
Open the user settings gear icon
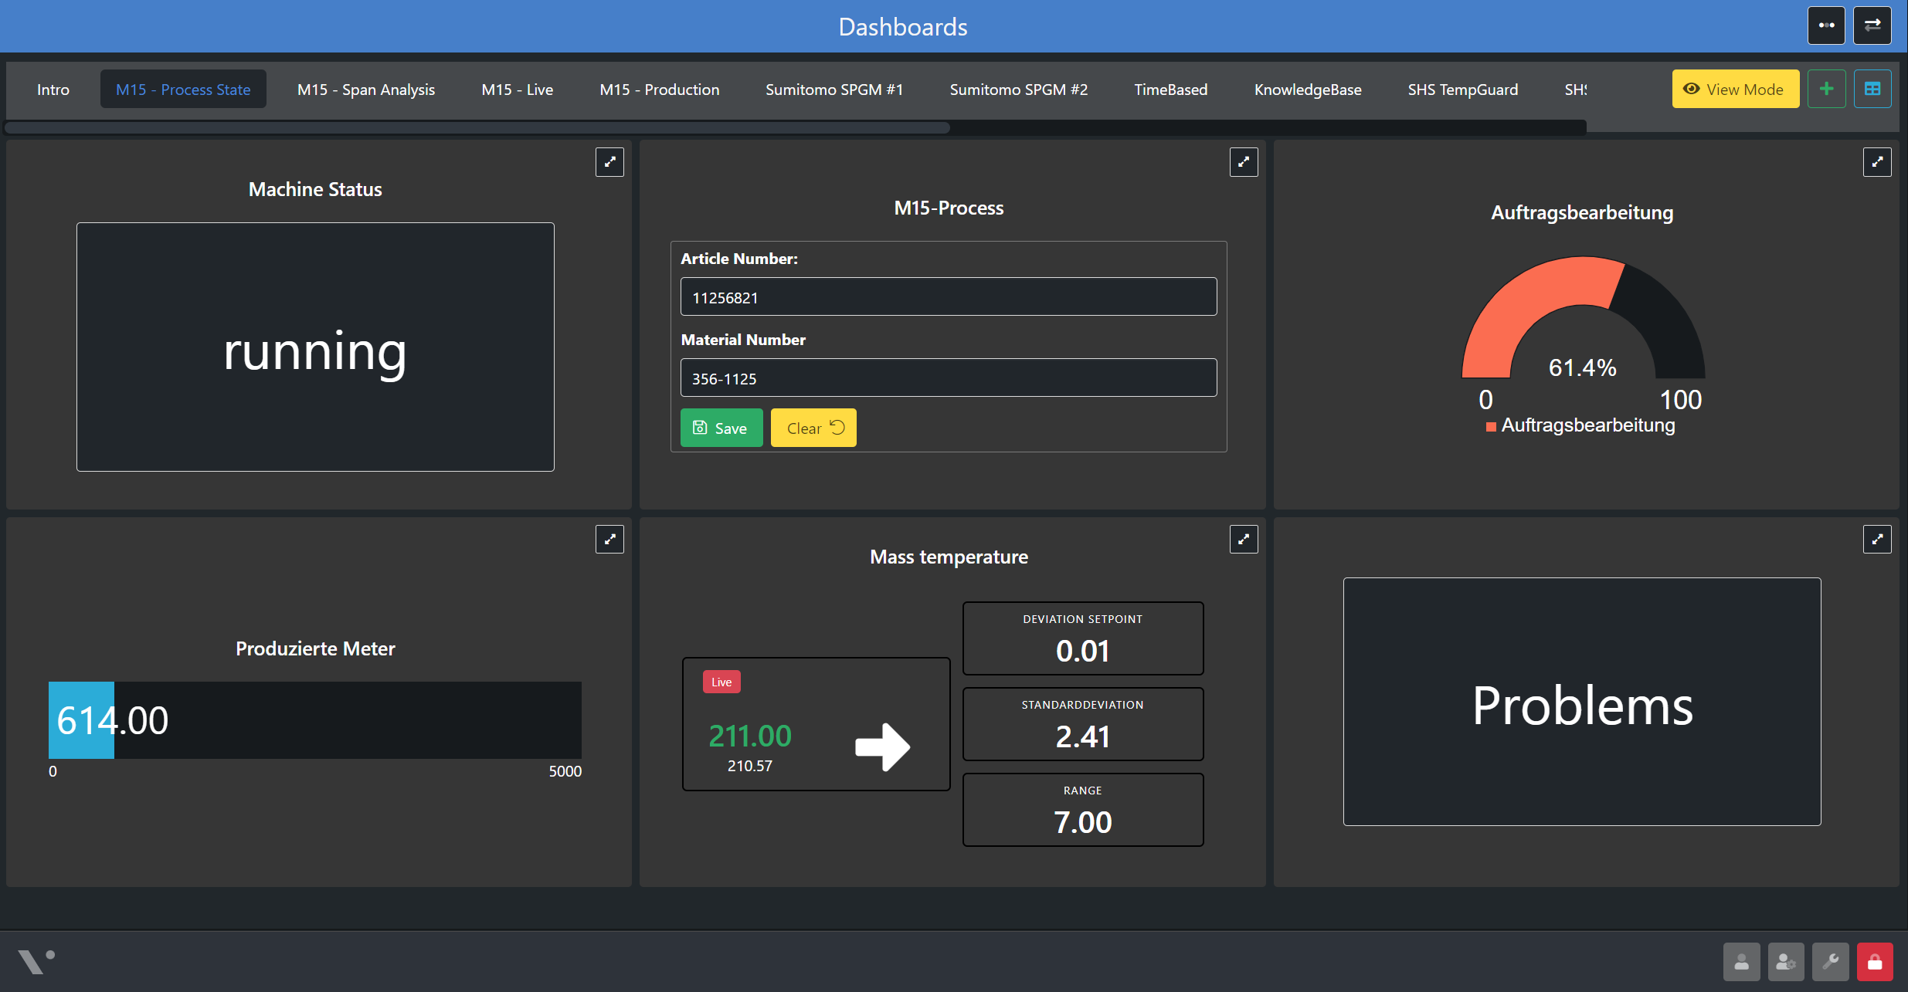pyautogui.click(x=1785, y=962)
